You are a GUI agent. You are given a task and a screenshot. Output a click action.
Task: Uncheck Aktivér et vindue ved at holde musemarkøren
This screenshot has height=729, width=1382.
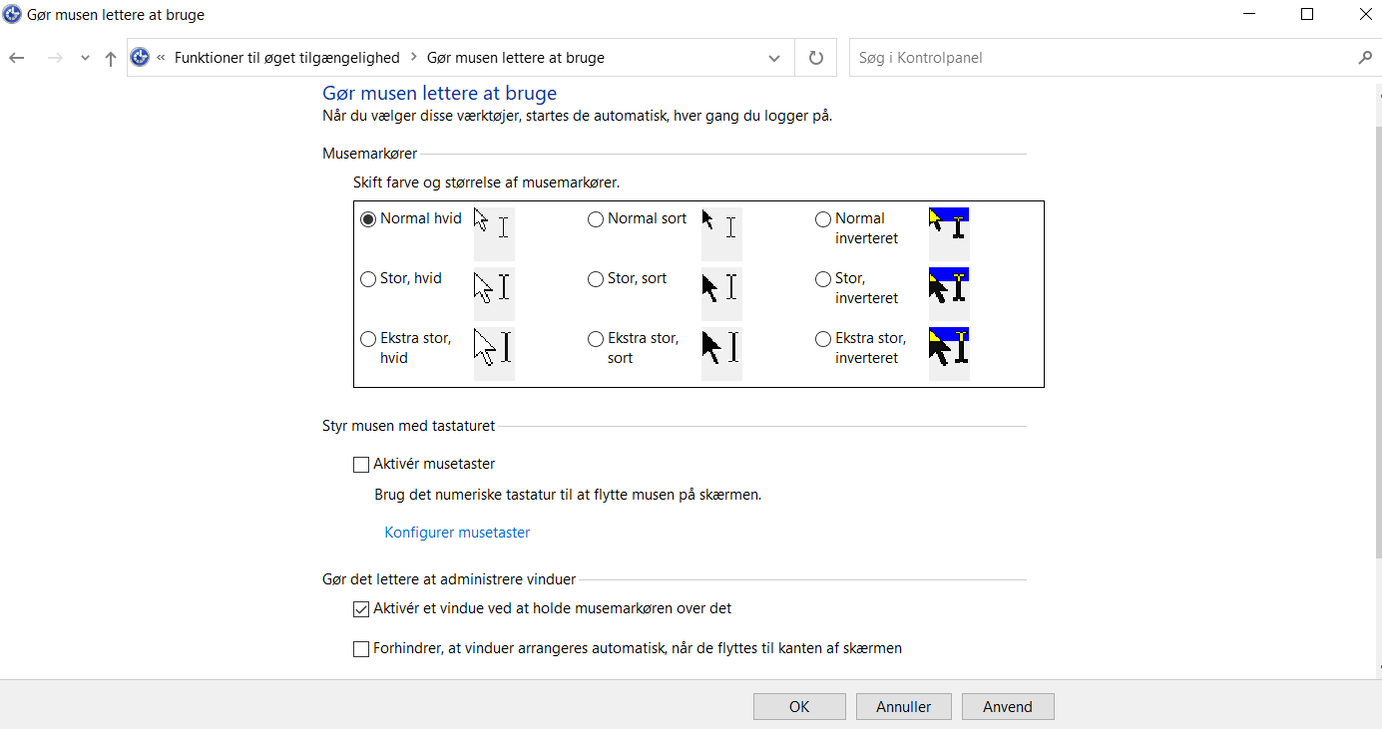(x=361, y=609)
